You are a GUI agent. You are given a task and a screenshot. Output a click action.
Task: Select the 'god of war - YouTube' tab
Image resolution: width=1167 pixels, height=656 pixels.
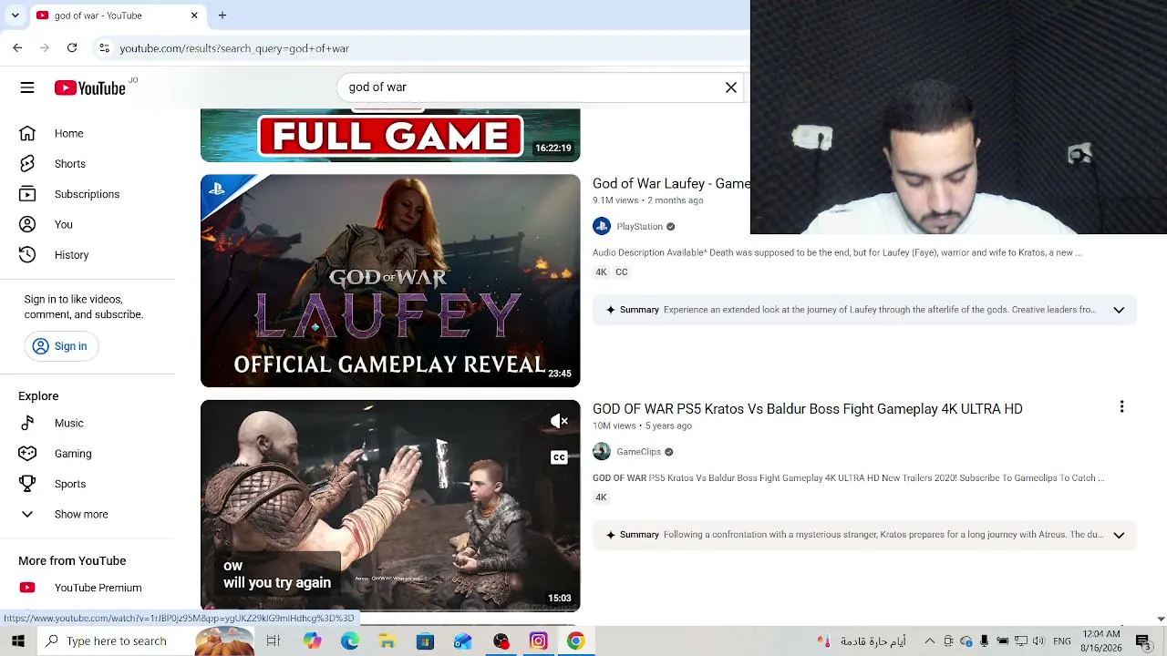117,15
